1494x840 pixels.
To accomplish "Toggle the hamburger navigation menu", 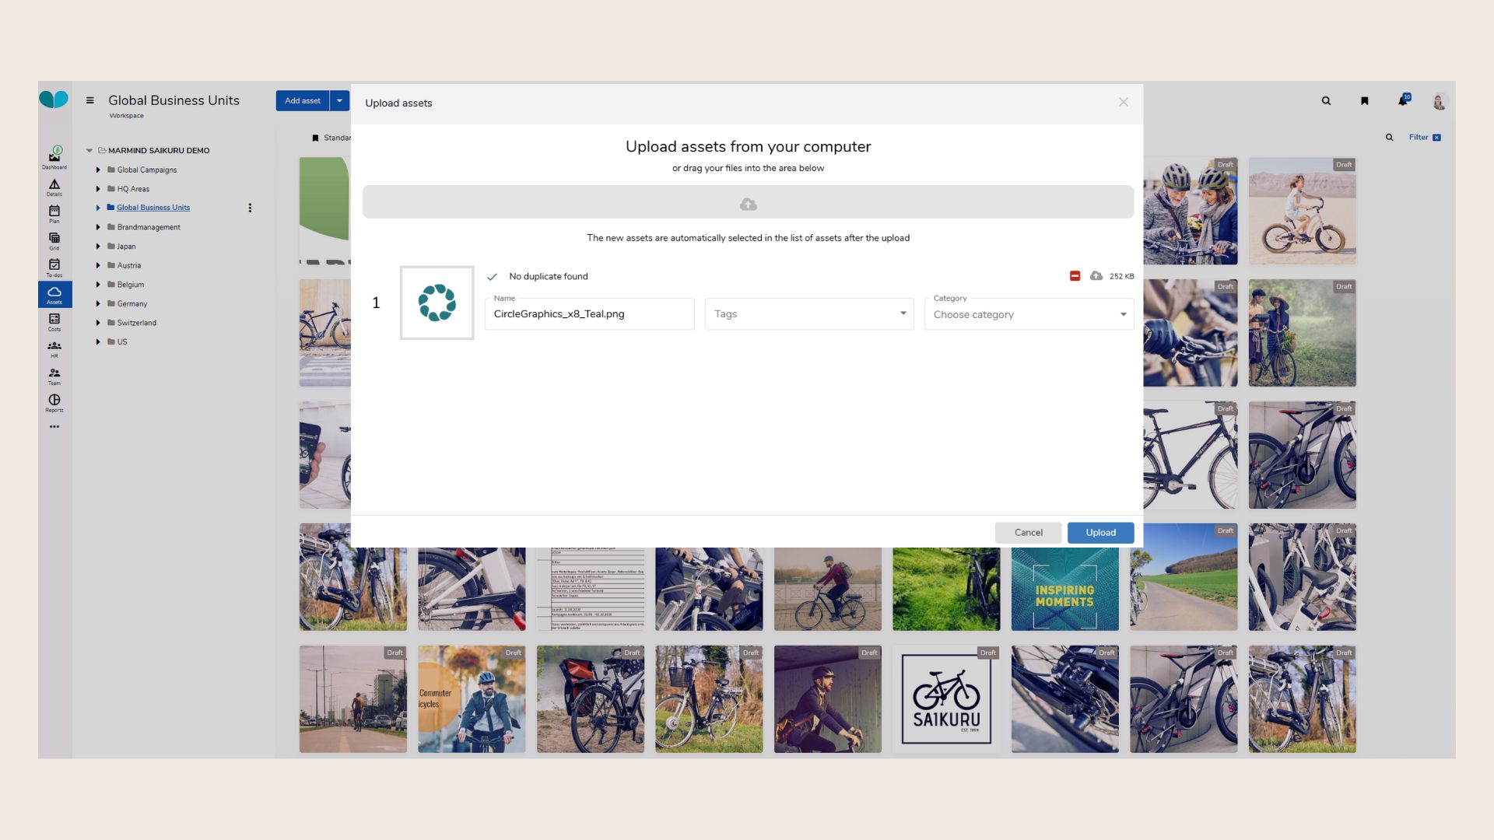I will (x=90, y=100).
